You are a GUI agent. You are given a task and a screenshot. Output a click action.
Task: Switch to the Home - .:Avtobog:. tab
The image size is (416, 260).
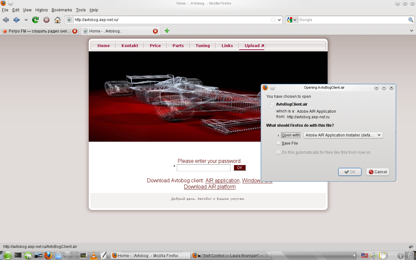pos(121,31)
